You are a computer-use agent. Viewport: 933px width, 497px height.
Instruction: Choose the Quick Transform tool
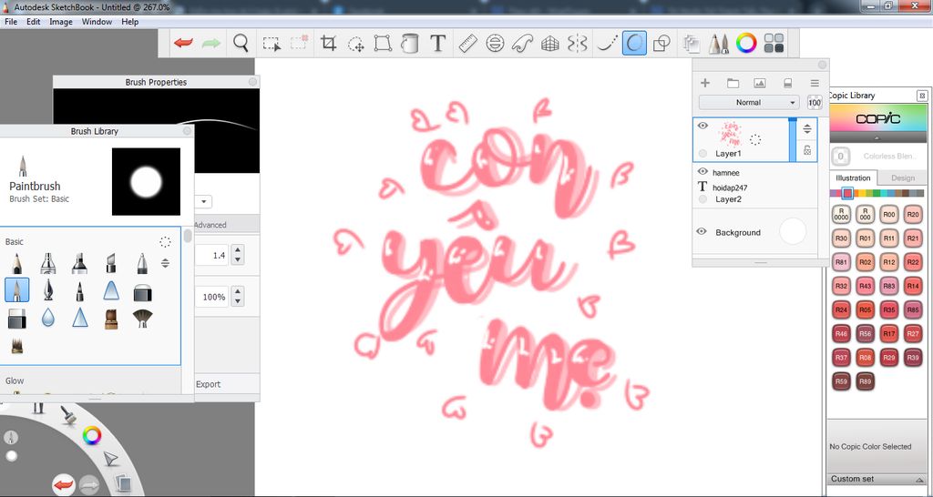(x=356, y=44)
